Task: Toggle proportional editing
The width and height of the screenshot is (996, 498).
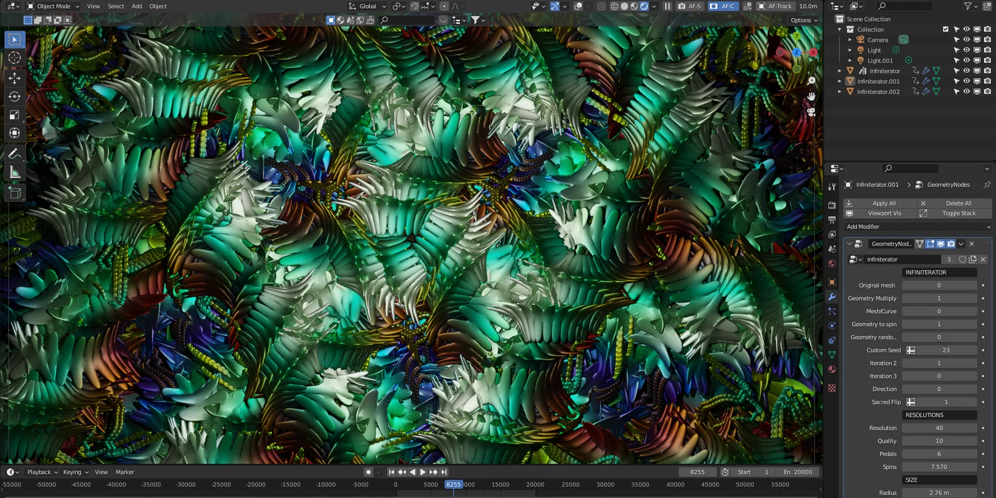Action: 444,6
